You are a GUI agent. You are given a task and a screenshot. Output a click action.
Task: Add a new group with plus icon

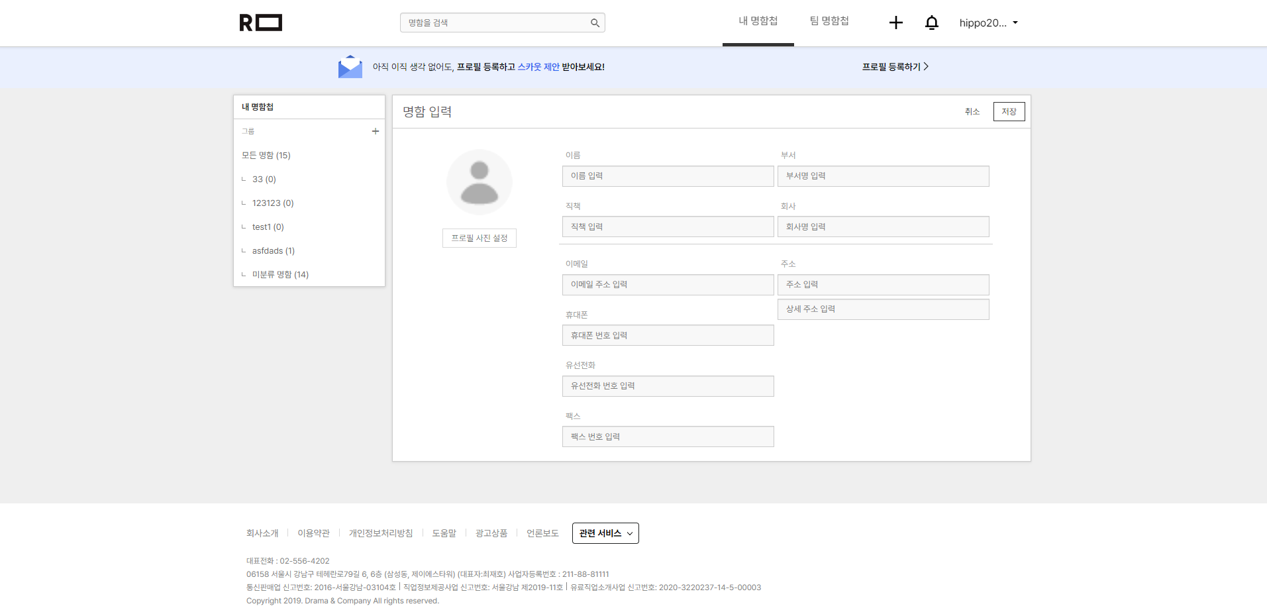tap(376, 131)
